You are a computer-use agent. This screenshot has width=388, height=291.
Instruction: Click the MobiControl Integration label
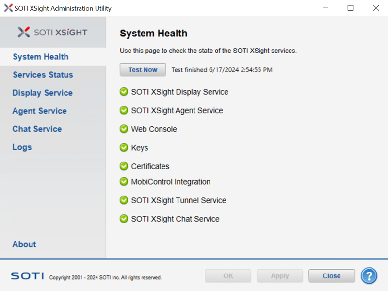point(171,182)
